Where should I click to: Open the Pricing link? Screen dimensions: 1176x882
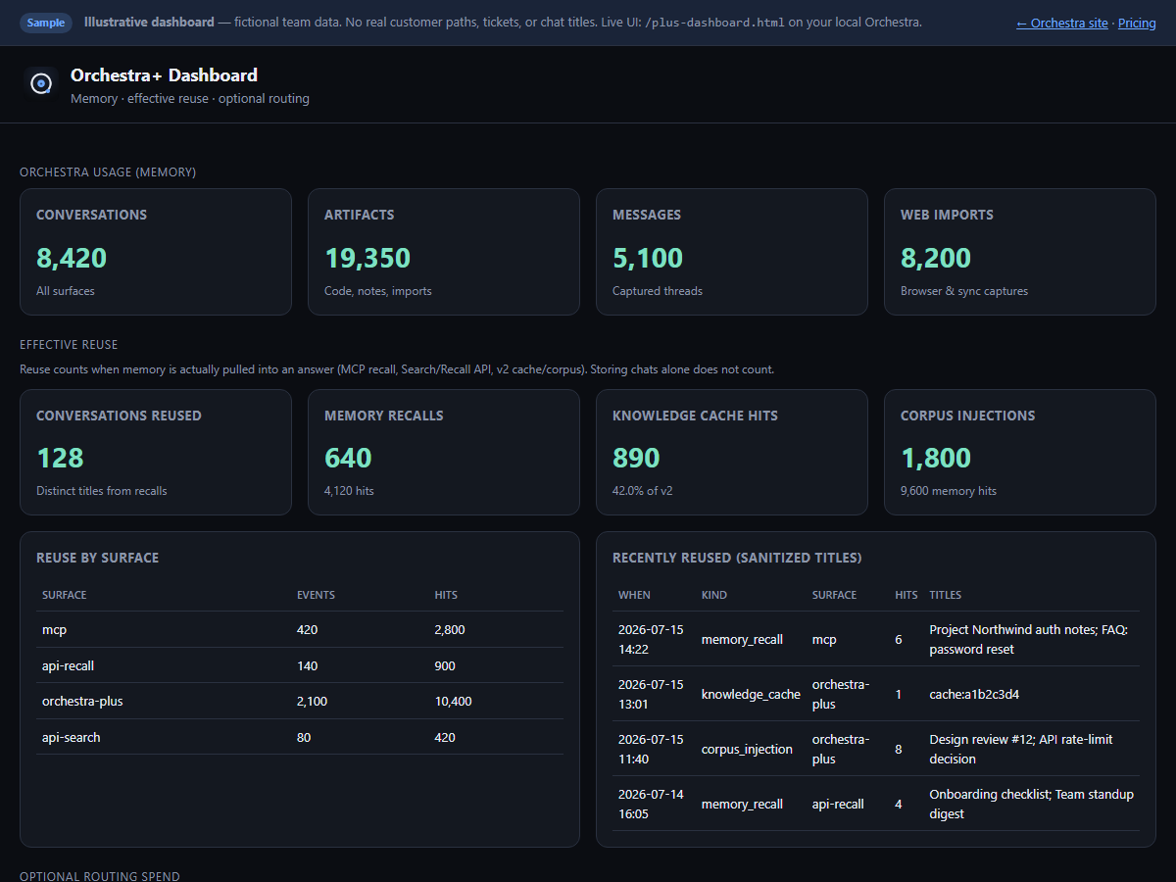tap(1137, 23)
